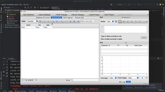This screenshot has width=165, height=92.
Task: Click the grayed Apply button
Action: pos(144,38)
